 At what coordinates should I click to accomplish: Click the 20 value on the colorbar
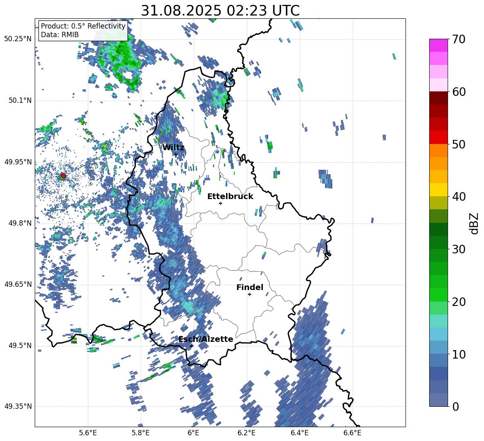pos(459,302)
